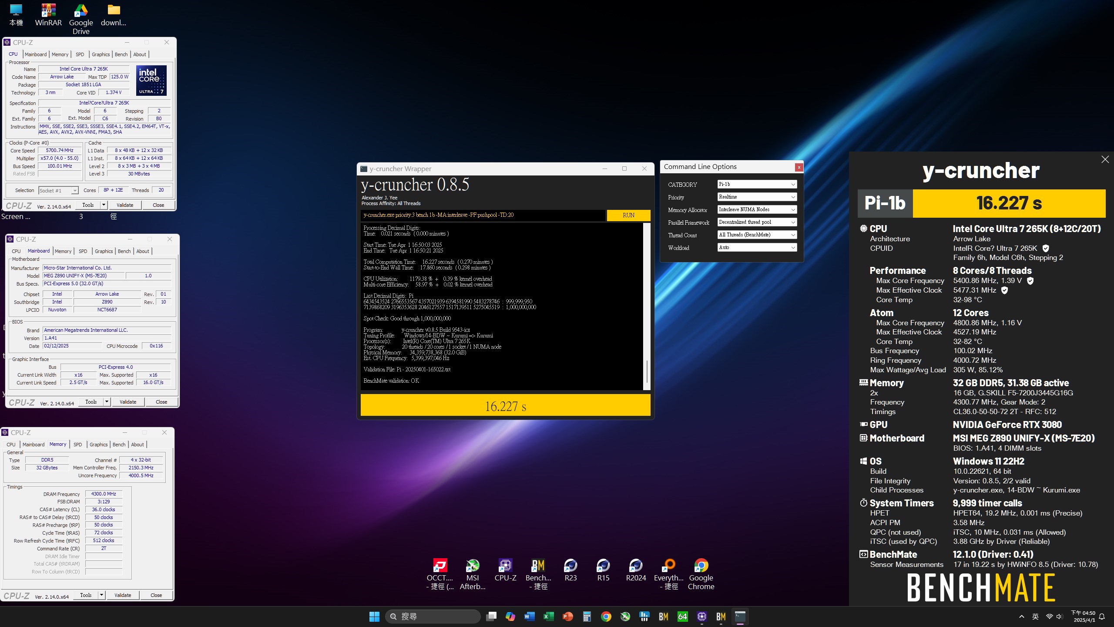Click Validate in the bottom CPU-Z window
The width and height of the screenshot is (1114, 627).
coord(123,595)
